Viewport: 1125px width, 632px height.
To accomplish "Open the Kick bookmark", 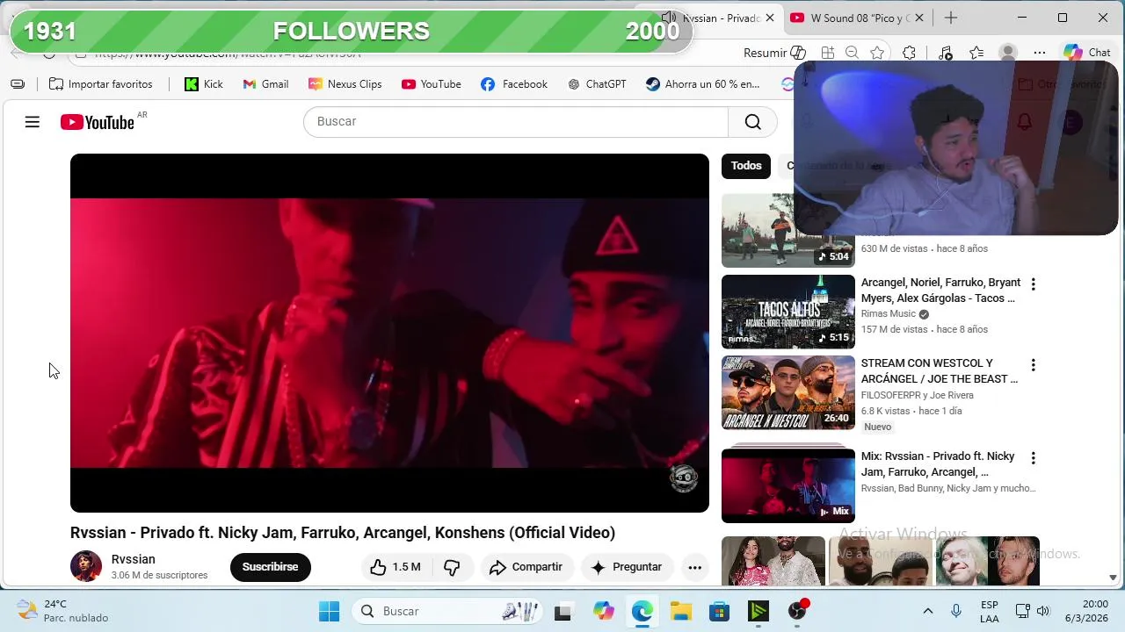I will pos(204,84).
